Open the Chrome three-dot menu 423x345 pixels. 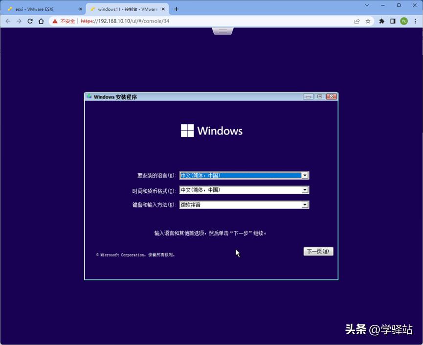[415, 21]
